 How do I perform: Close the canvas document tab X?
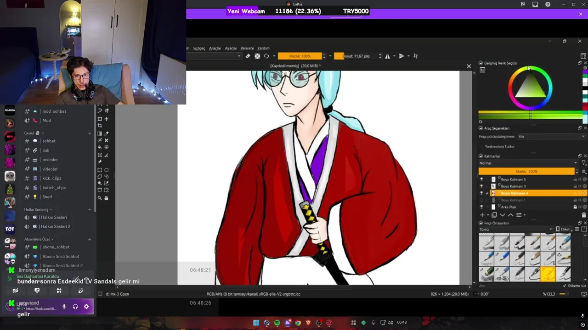pyautogui.click(x=469, y=66)
